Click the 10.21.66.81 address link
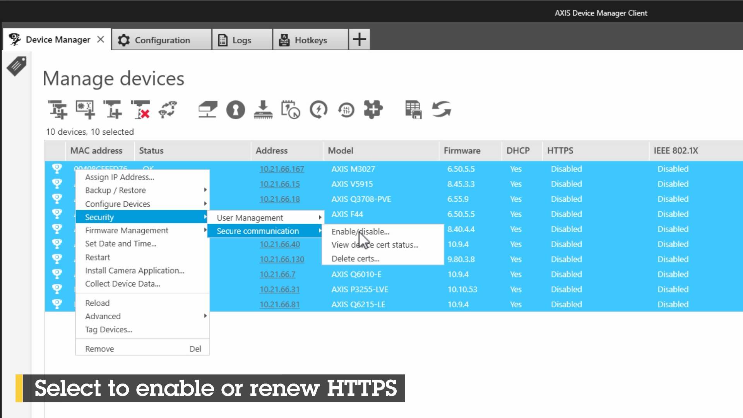 tap(279, 305)
